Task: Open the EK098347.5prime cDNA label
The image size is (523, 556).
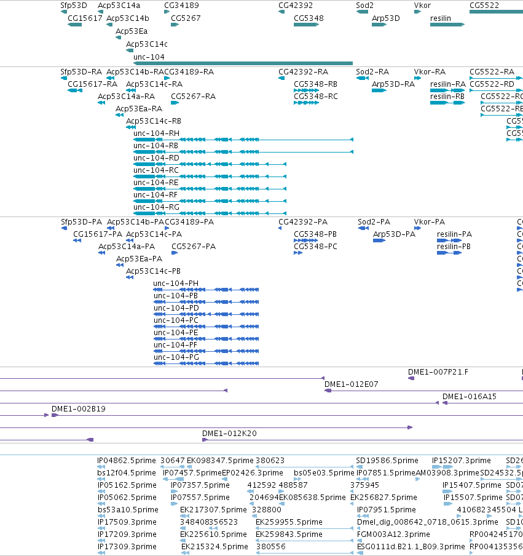Action: pos(220,461)
